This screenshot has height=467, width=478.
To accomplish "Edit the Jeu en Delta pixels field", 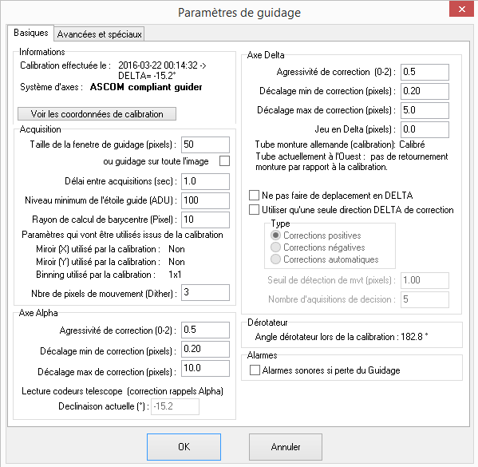I will (425, 129).
